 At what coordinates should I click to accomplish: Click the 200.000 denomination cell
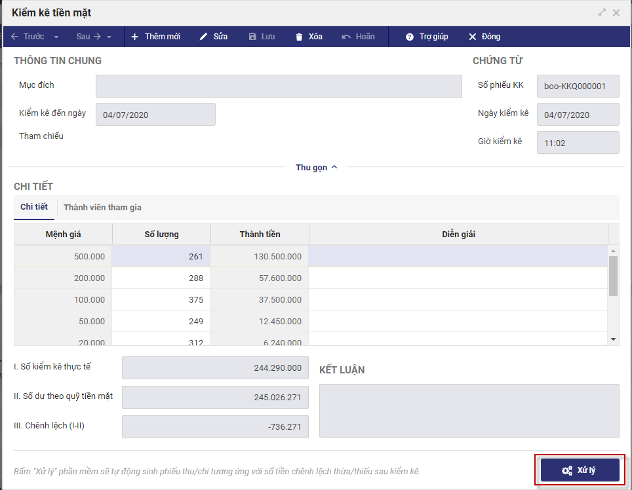[x=63, y=278]
